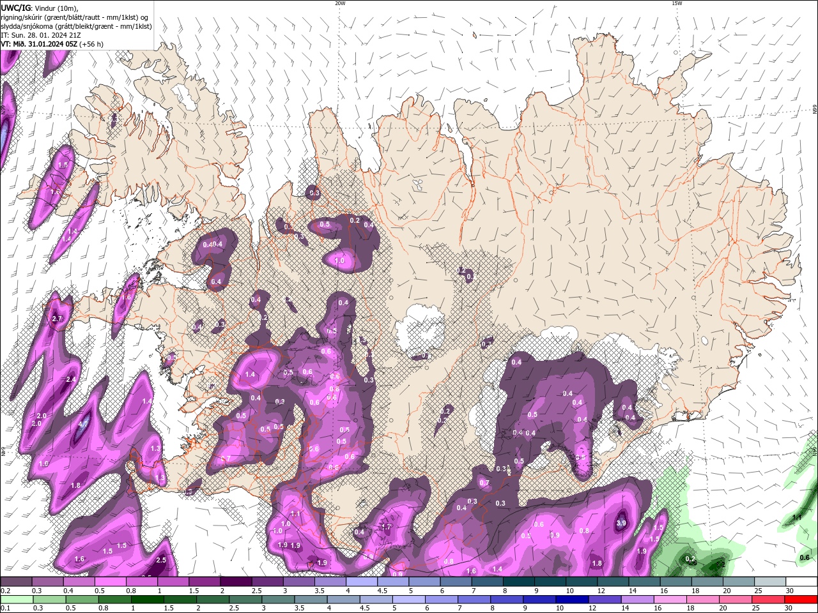The height and width of the screenshot is (613, 818).
Task: Select the snow legend swatch labeled 4
Action: (362, 582)
